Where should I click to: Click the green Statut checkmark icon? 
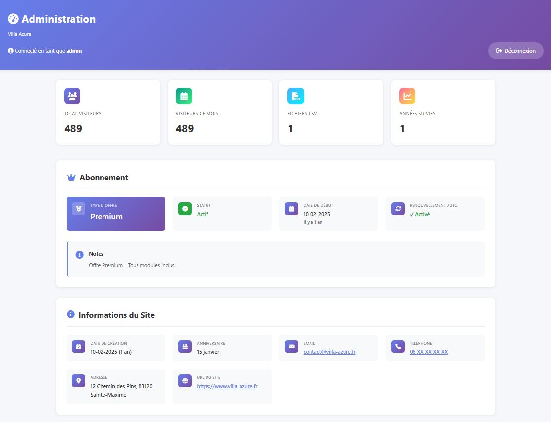[185, 209]
